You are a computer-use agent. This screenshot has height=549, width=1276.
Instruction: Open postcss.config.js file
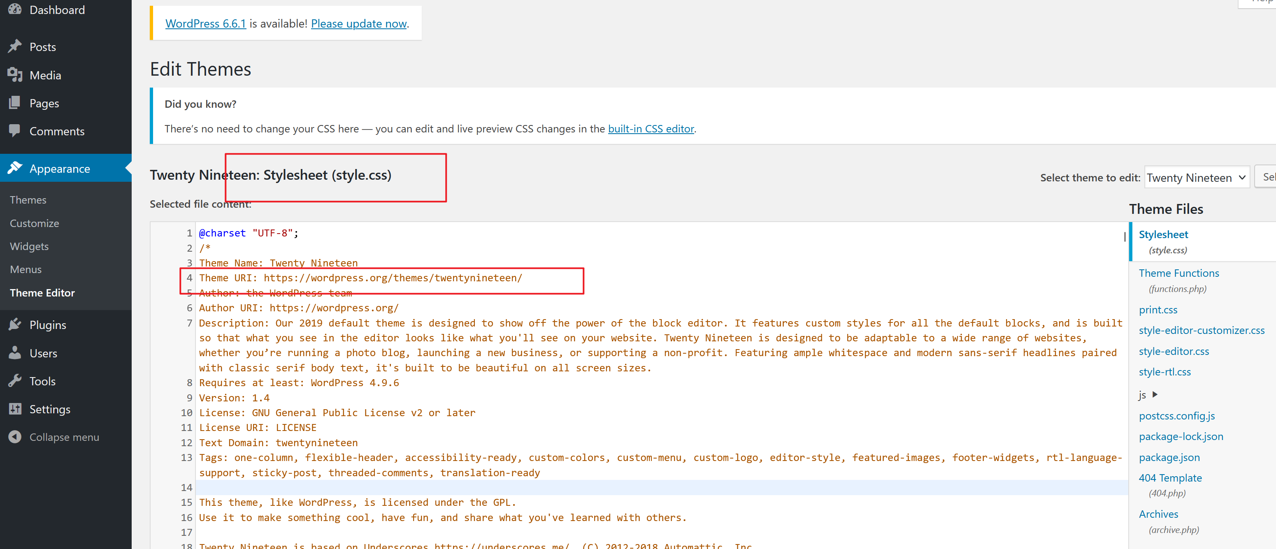1176,416
